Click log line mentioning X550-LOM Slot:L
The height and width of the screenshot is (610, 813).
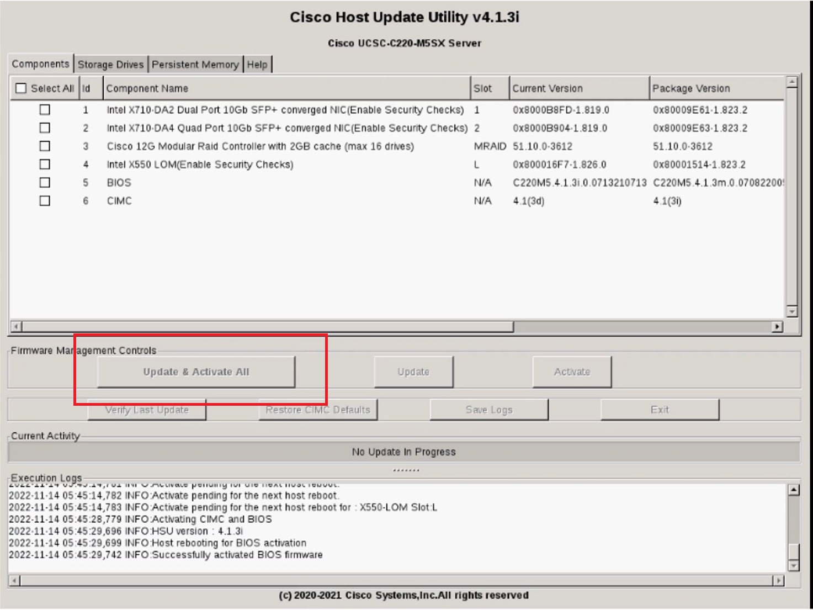223,507
